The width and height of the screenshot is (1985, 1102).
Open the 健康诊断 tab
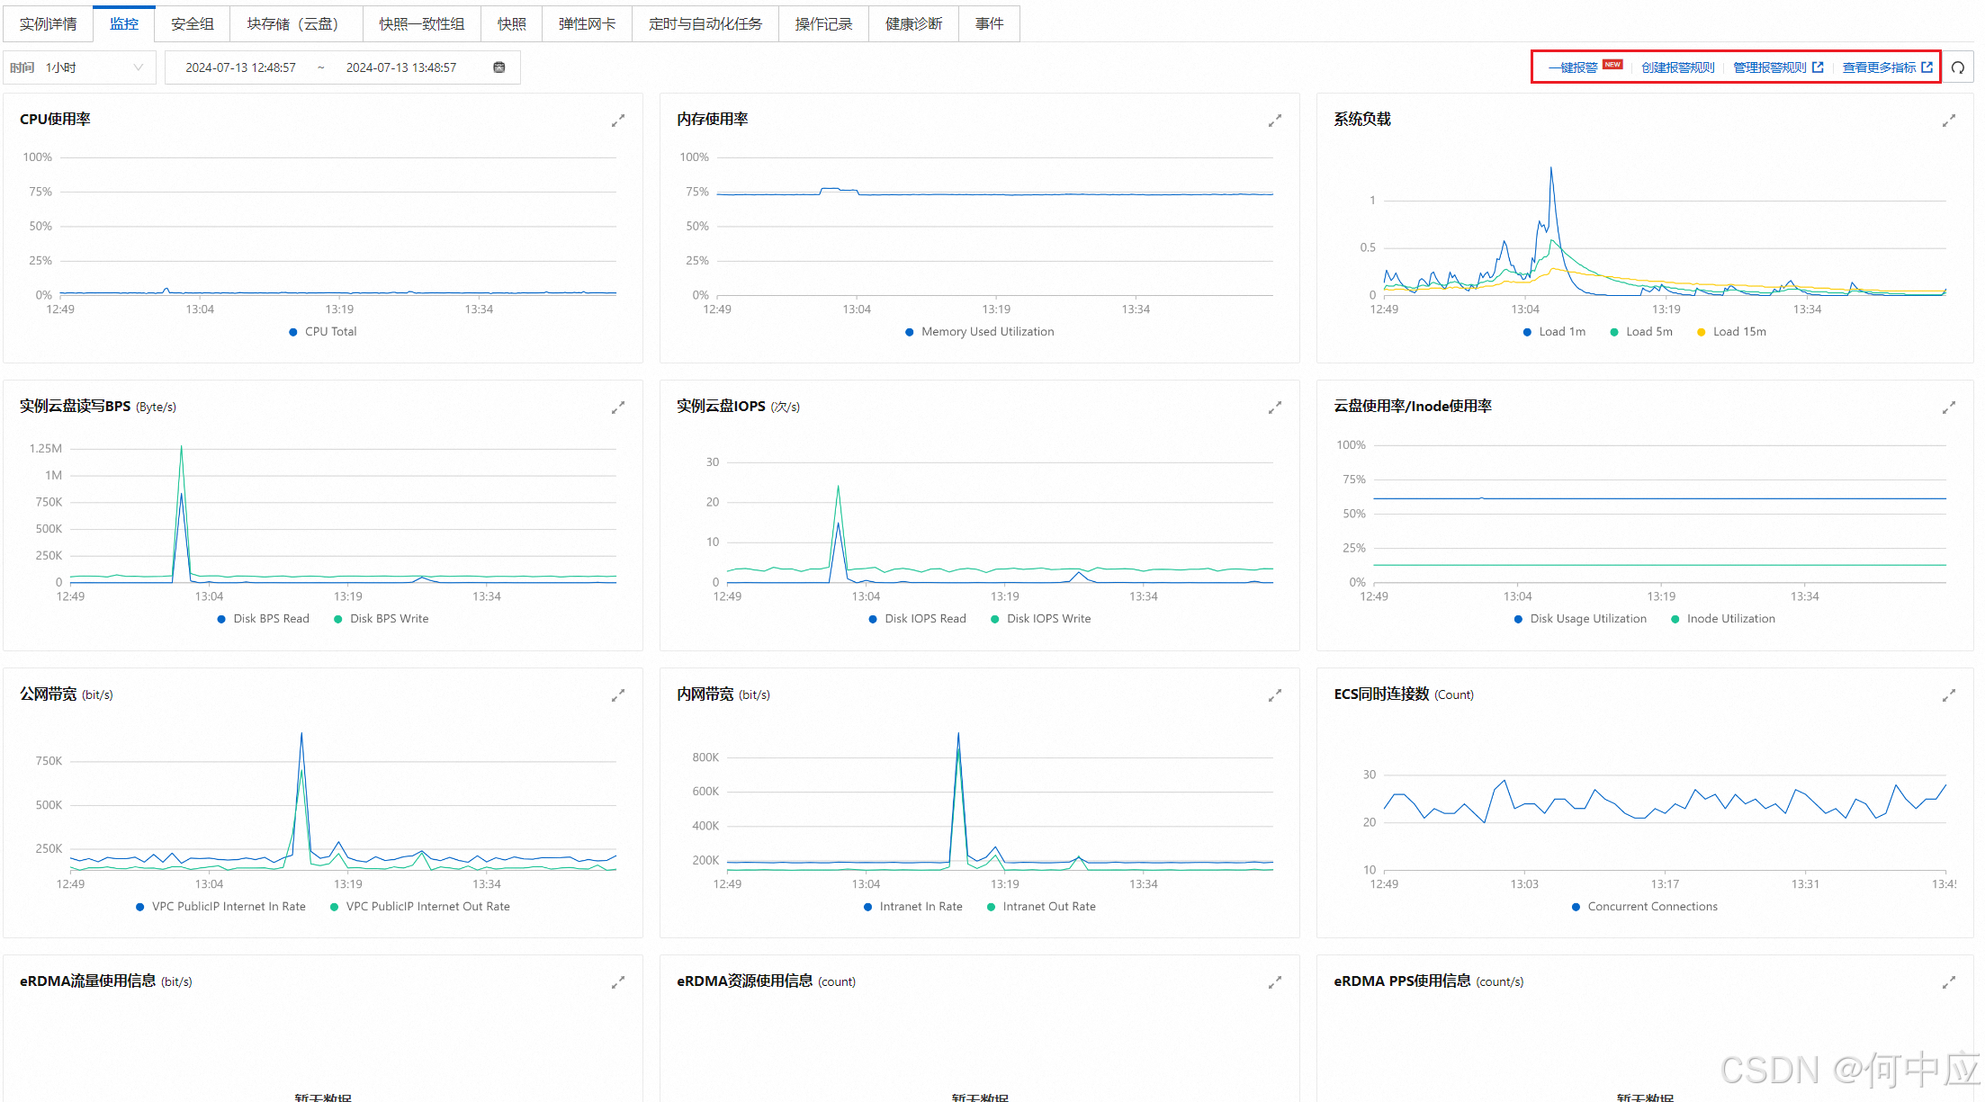pos(913,24)
